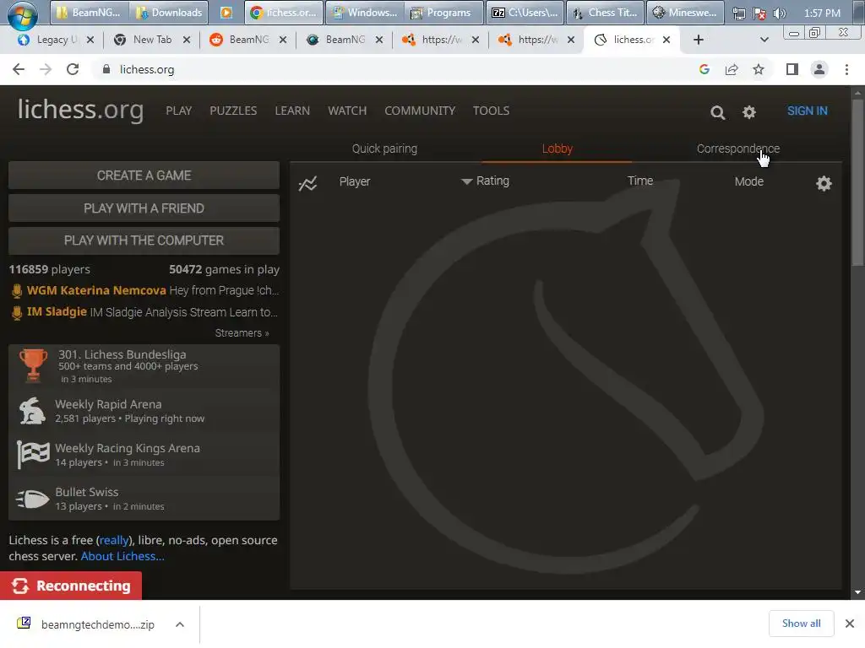Close the lichess.org browser tab
The width and height of the screenshot is (865, 648).
[666, 40]
